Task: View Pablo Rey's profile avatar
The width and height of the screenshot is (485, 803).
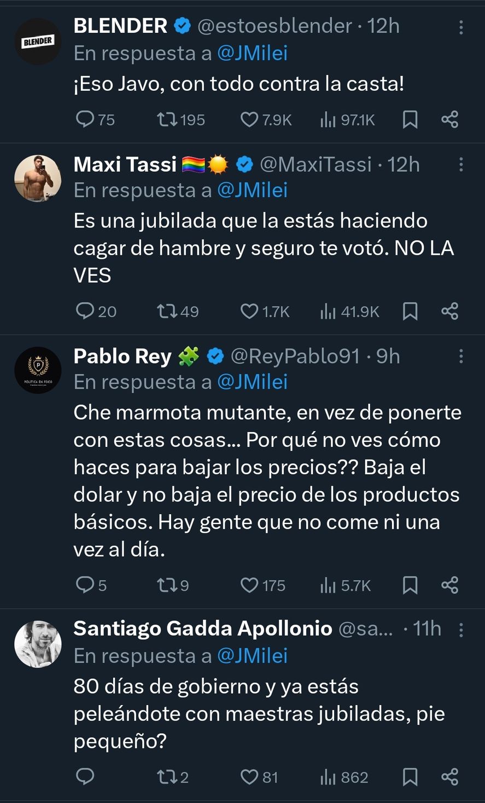Action: 38,370
